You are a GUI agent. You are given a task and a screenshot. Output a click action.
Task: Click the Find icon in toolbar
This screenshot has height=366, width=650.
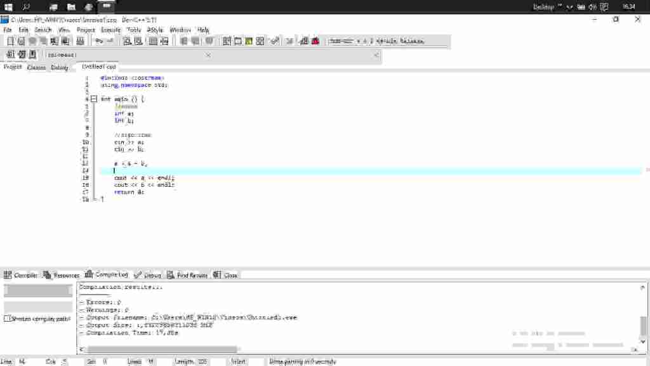pos(127,41)
